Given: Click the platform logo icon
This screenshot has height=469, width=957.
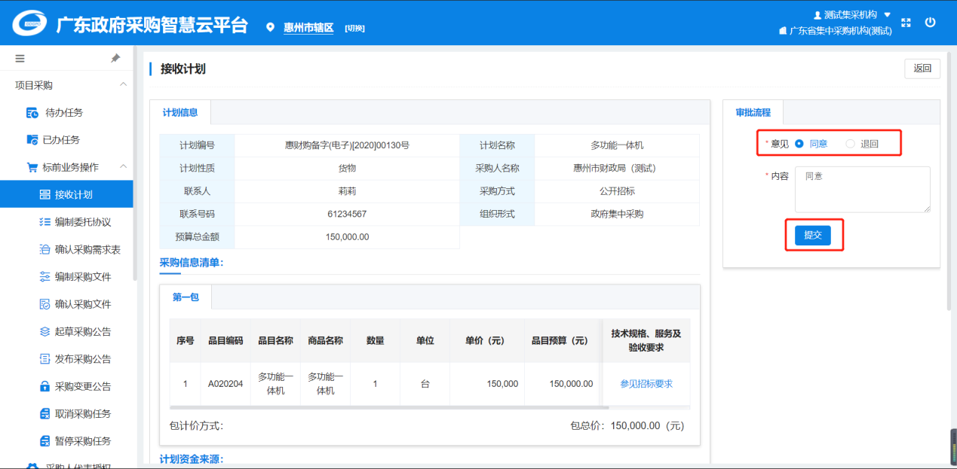Looking at the screenshot, I should (x=29, y=24).
